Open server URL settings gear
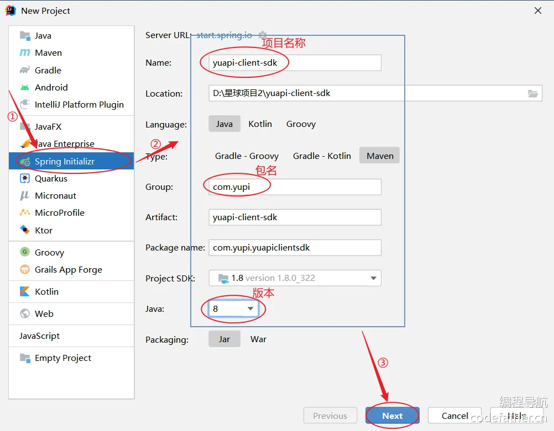The height and width of the screenshot is (431, 554). coord(263,35)
